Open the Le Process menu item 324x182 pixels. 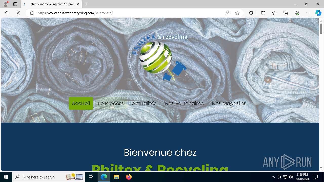pos(111,103)
